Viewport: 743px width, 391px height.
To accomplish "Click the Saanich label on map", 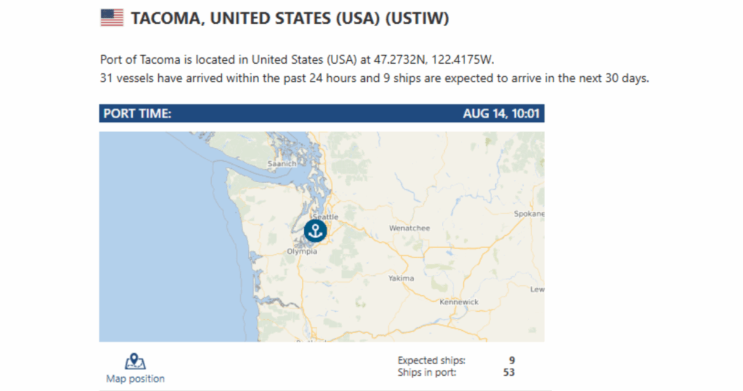I will (282, 163).
